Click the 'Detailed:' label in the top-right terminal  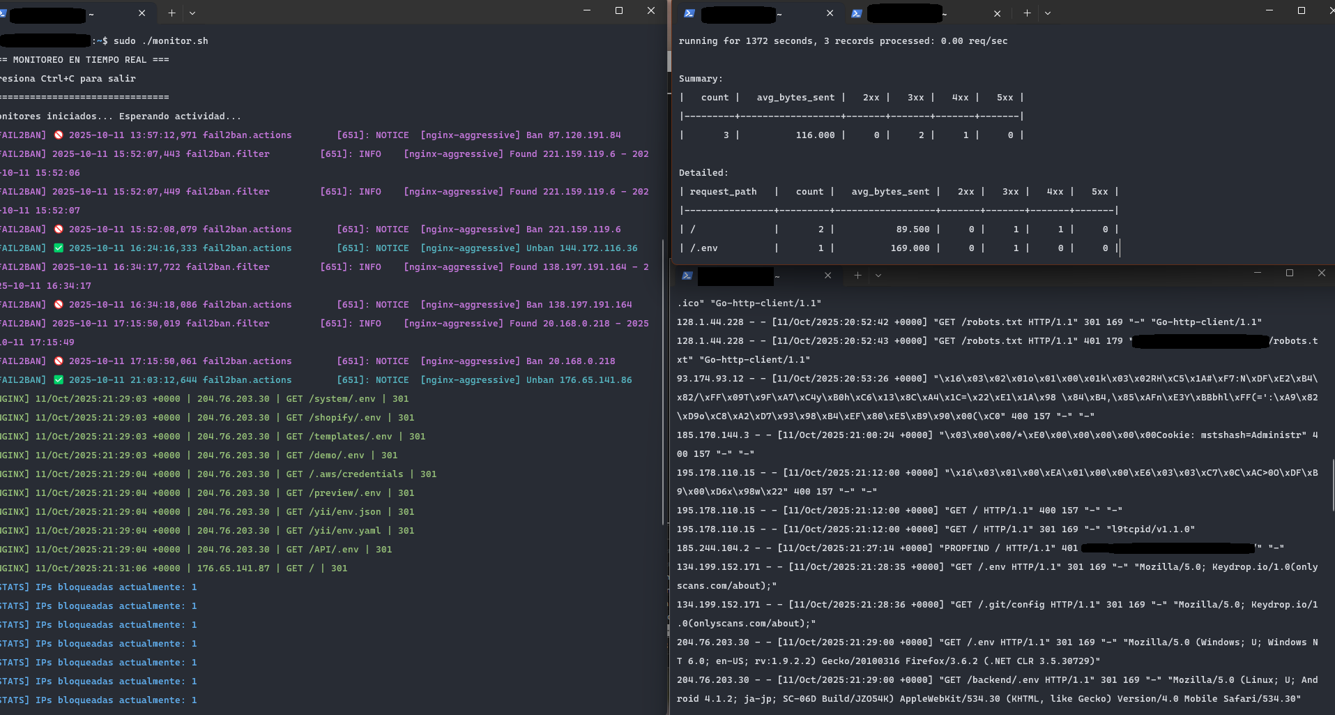click(x=703, y=172)
